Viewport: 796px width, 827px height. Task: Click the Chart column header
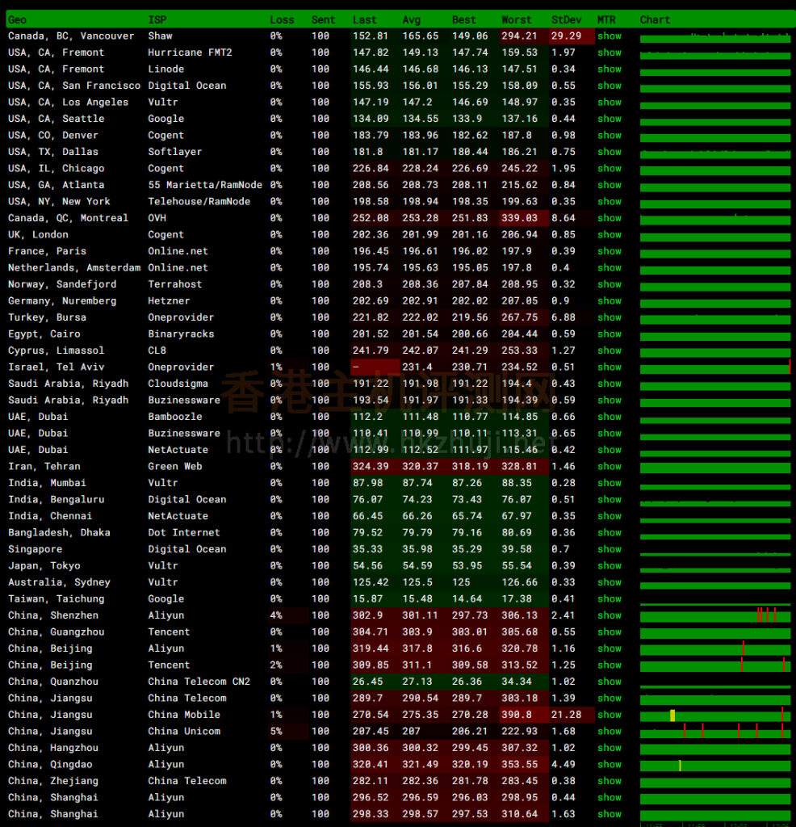(x=655, y=20)
